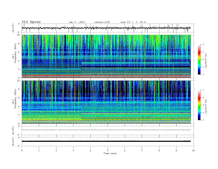Click the "4" tick on Time (min) axis
Screen dimensions: 218x169
[x=90, y=150]
